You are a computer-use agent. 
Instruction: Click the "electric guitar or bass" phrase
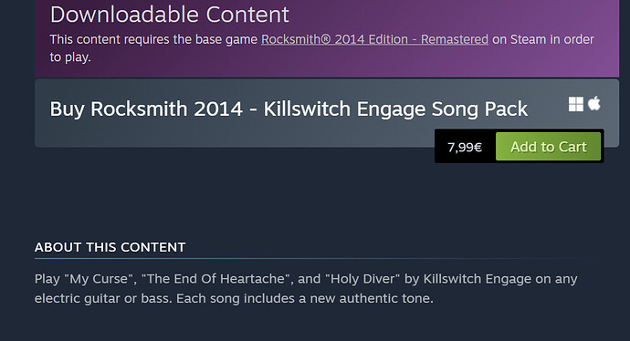coord(103,298)
